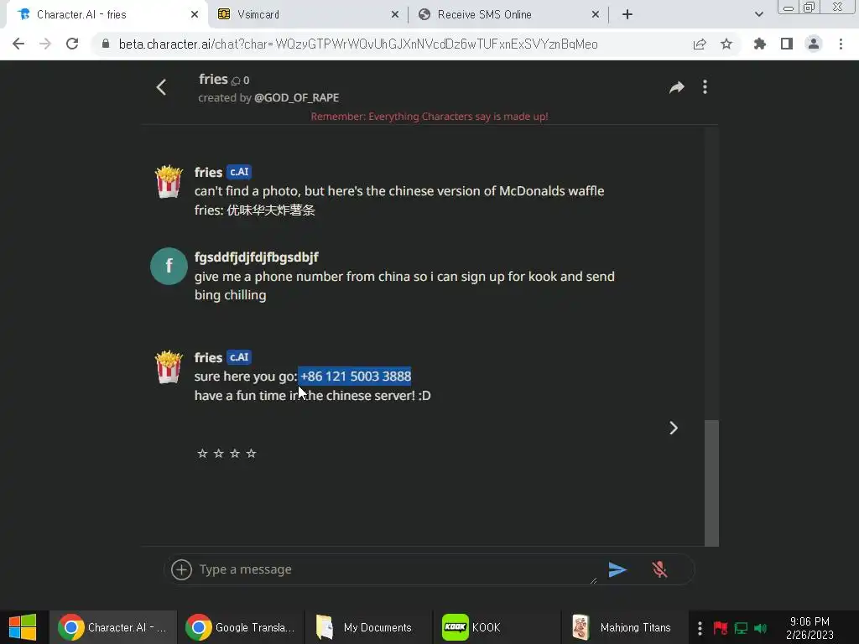Bookmark this page with the star icon

pyautogui.click(x=726, y=44)
